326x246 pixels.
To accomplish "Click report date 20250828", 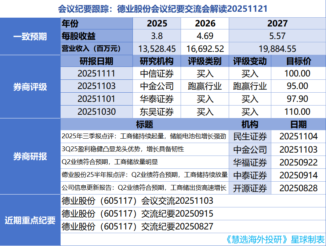I will coord(298,188).
